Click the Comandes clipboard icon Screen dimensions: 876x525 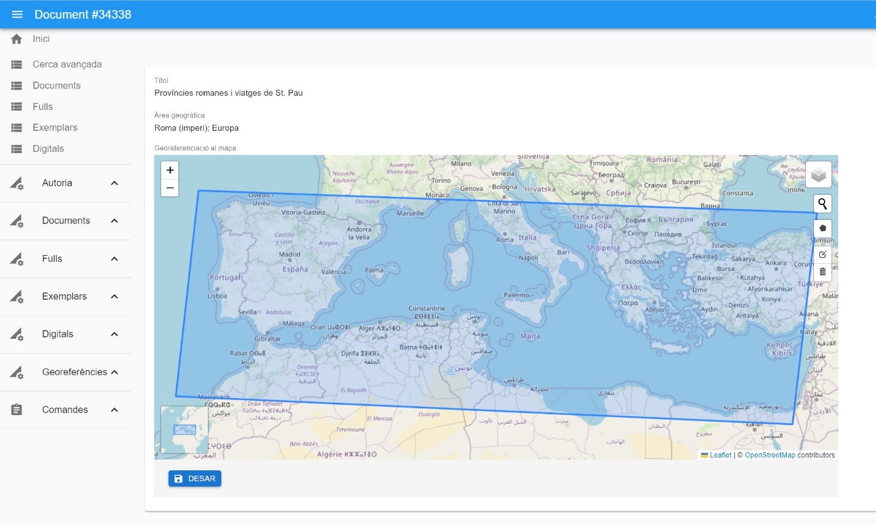tap(17, 410)
